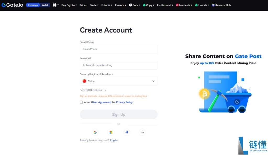Open Country/Region of Residence dropdown
The height and width of the screenshot is (155, 268).
click(119, 81)
